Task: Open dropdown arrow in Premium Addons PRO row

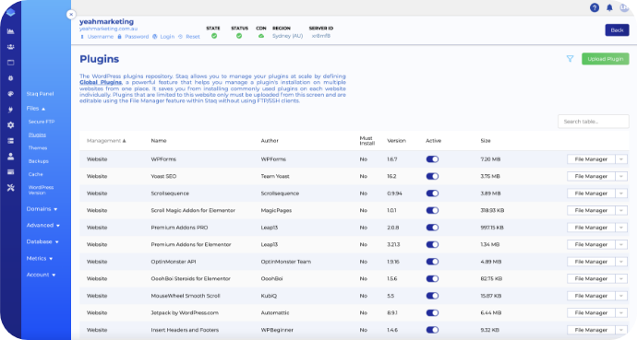Action: click(x=621, y=228)
